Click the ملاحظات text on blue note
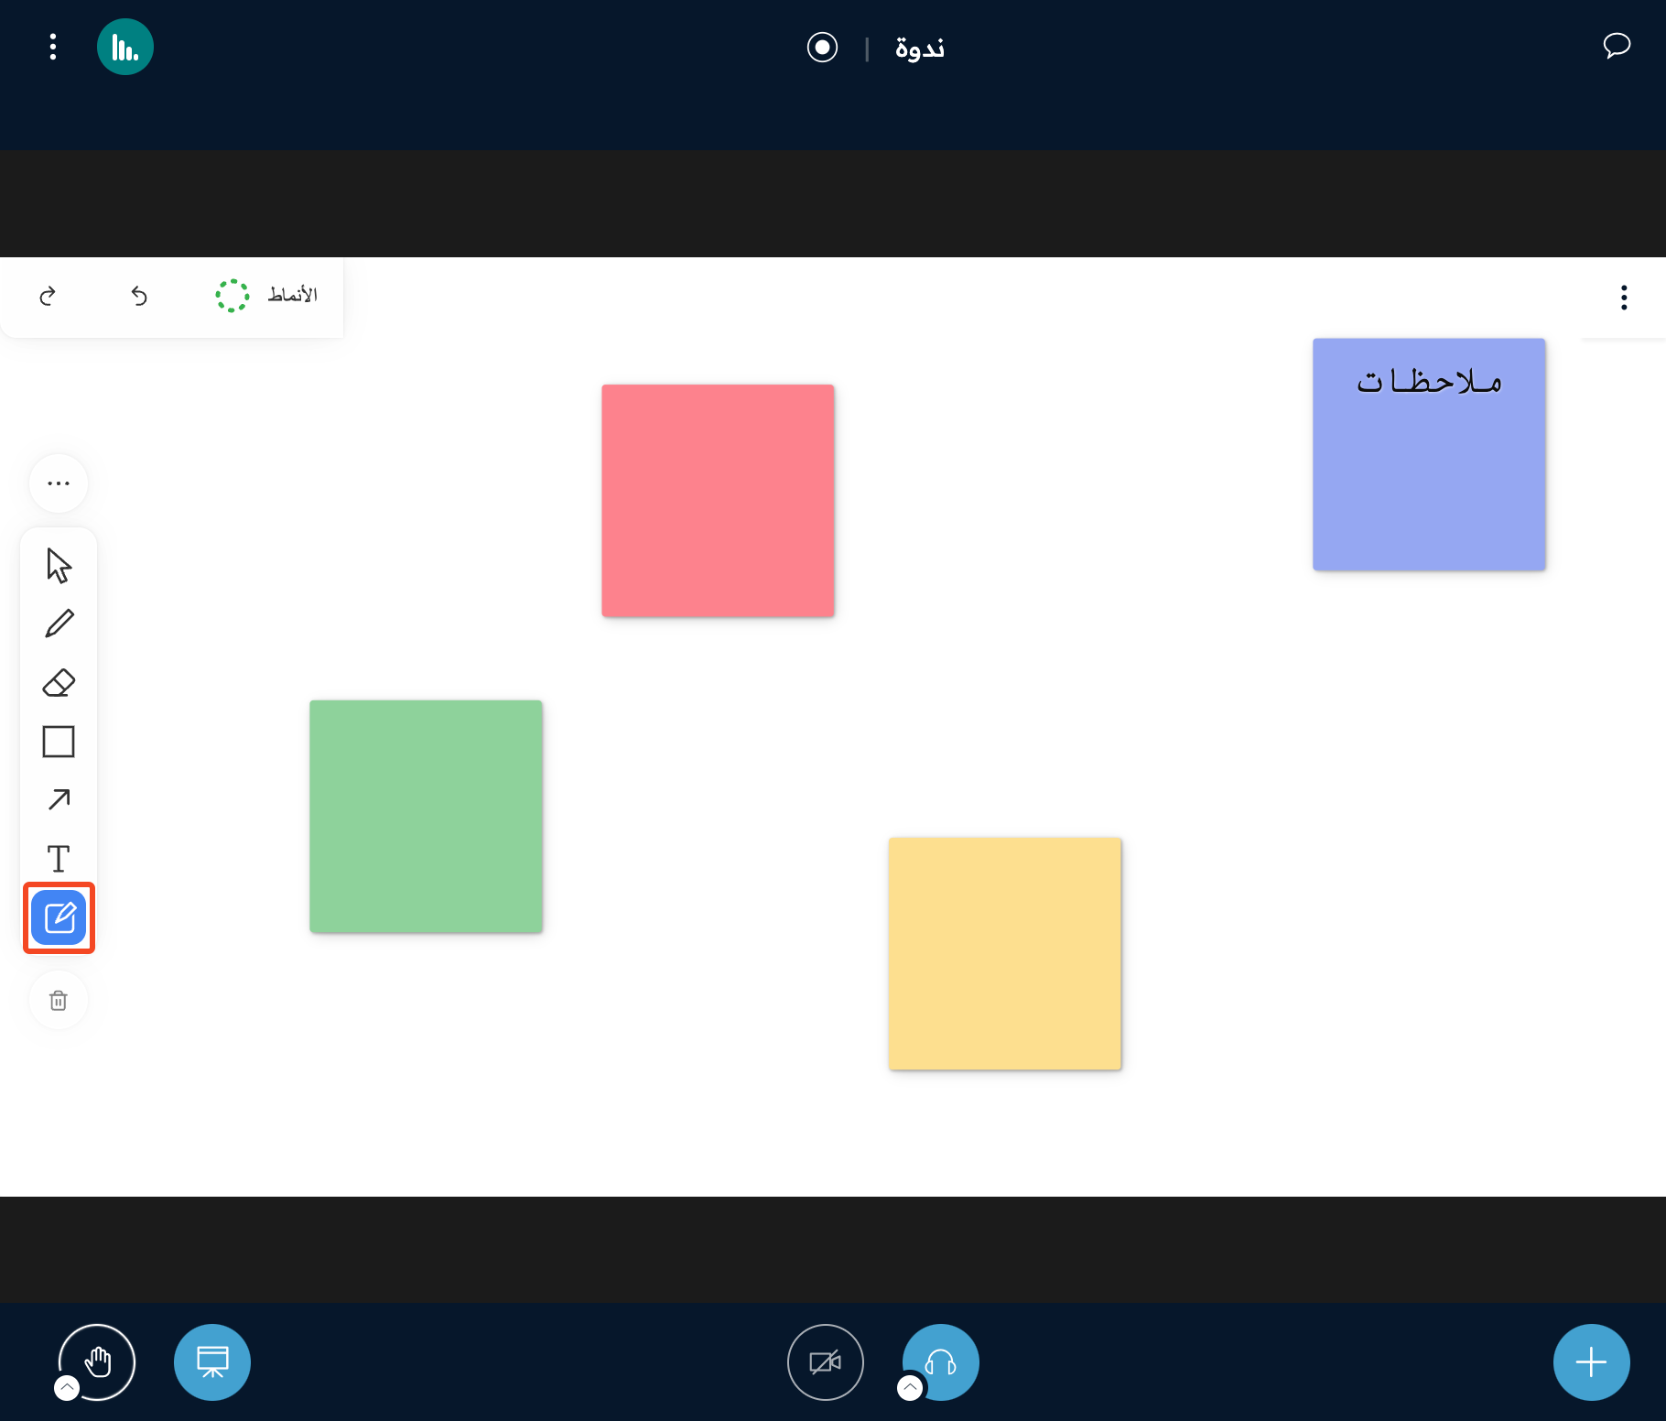 tap(1429, 381)
